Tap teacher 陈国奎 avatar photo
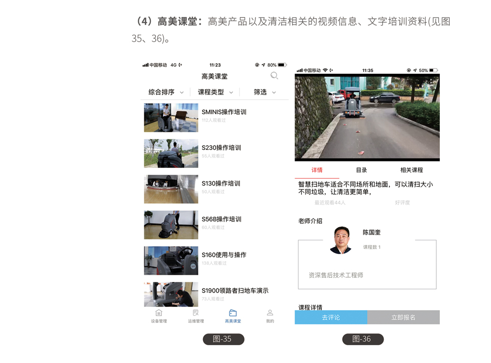The width and height of the screenshot is (491, 363). click(341, 240)
